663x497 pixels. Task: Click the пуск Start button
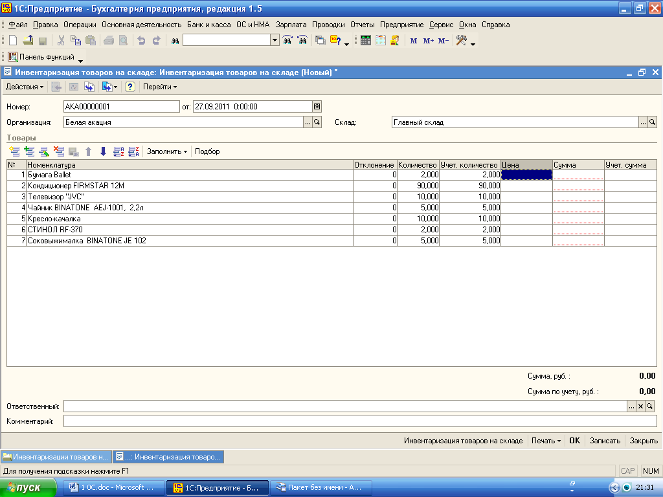point(28,488)
